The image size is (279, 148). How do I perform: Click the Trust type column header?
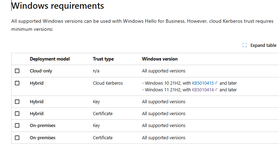tap(103, 59)
